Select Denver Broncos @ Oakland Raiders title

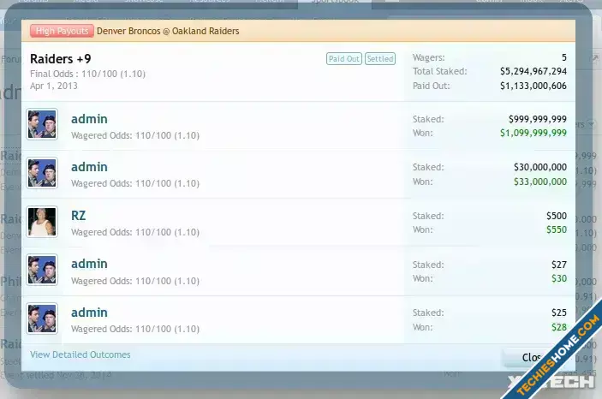[x=168, y=31]
